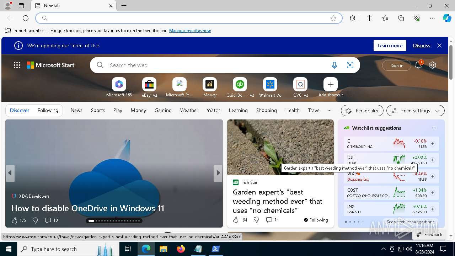Add INX S&P 500 to watchlist
455x256 pixels.
click(x=433, y=209)
